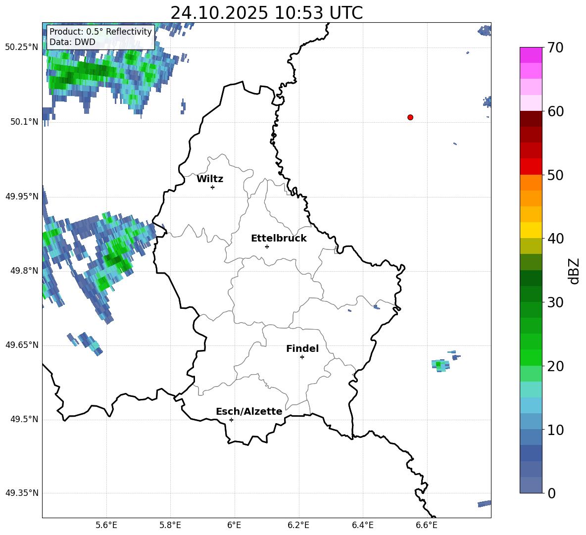This screenshot has height=535, width=586.
Task: Click the 6°E longitude label
Action: pyautogui.click(x=234, y=525)
